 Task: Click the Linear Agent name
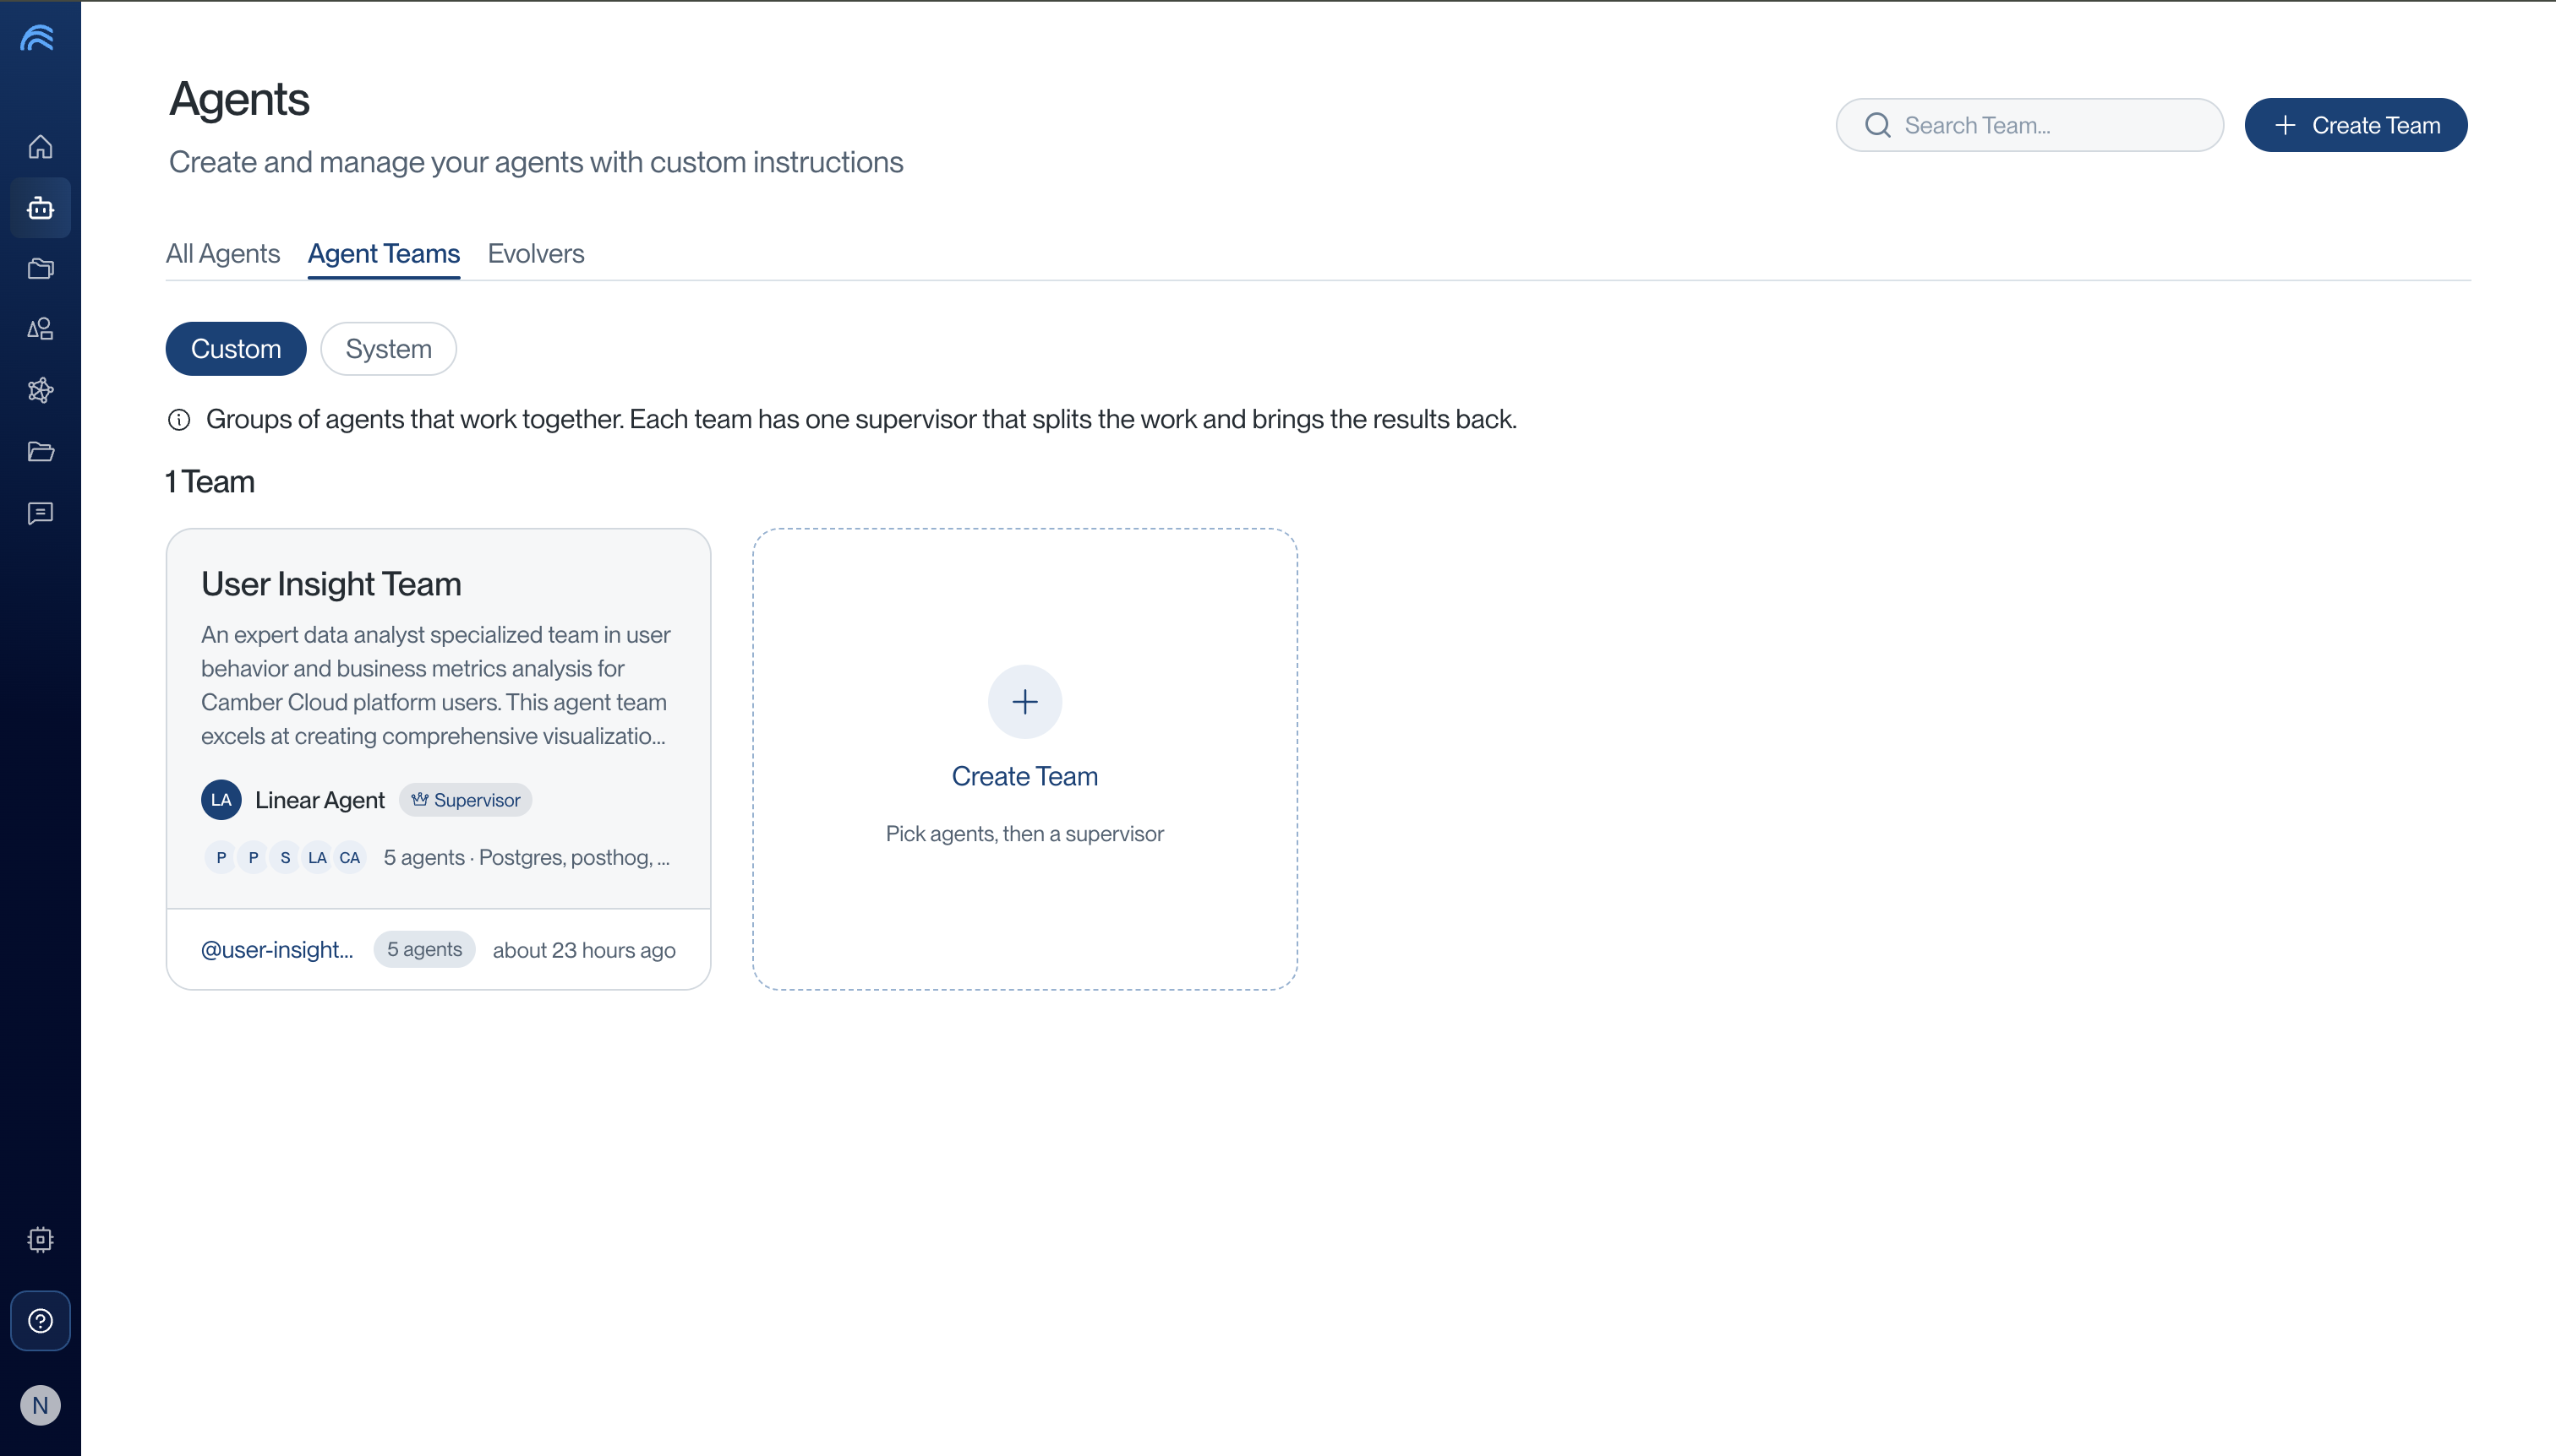[x=319, y=800]
